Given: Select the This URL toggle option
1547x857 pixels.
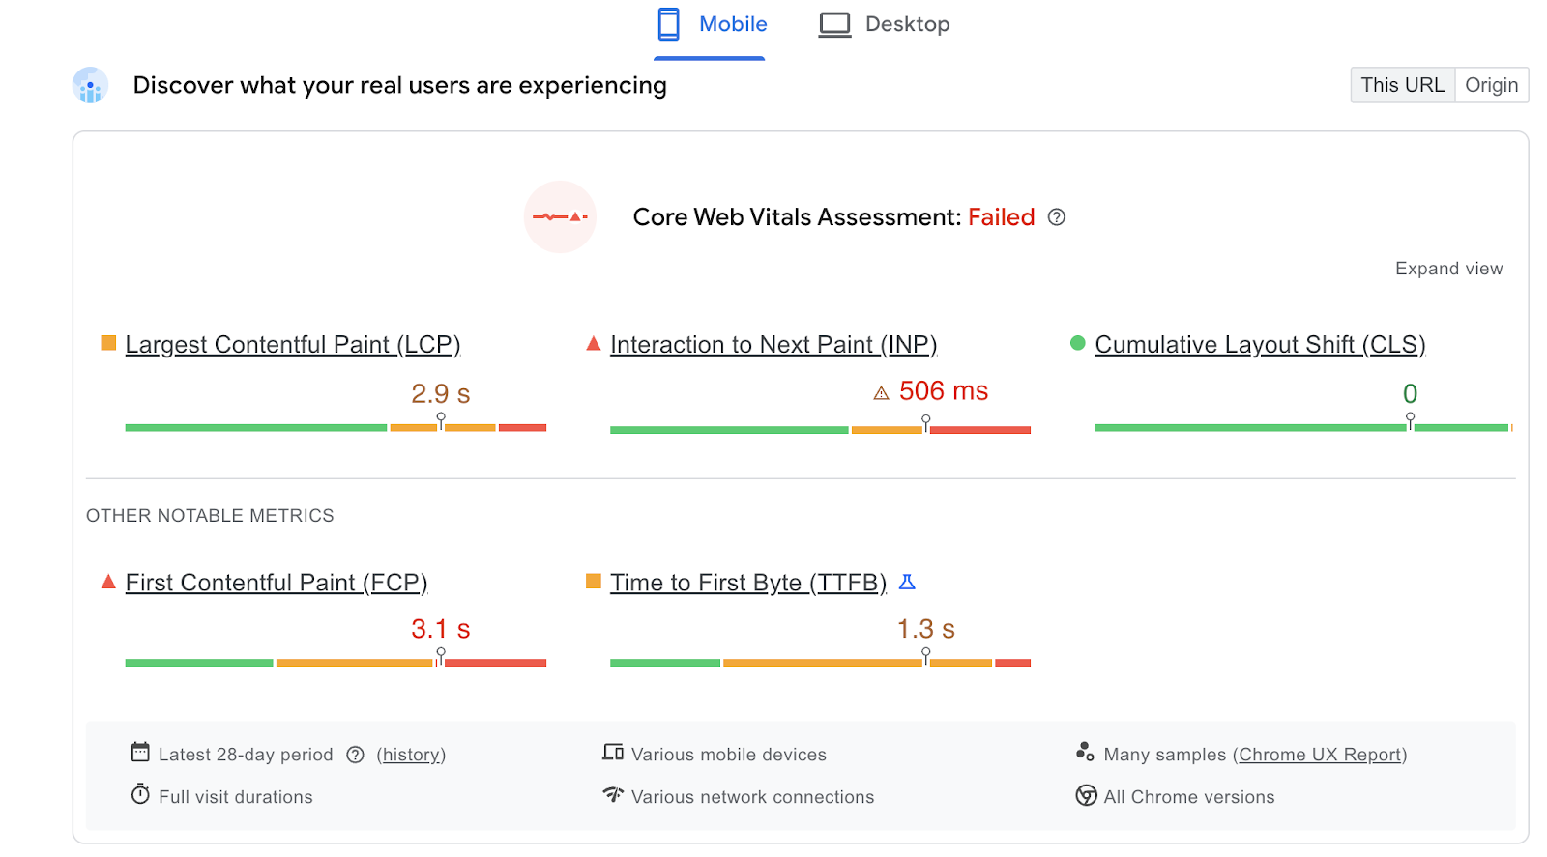Looking at the screenshot, I should click(1402, 85).
